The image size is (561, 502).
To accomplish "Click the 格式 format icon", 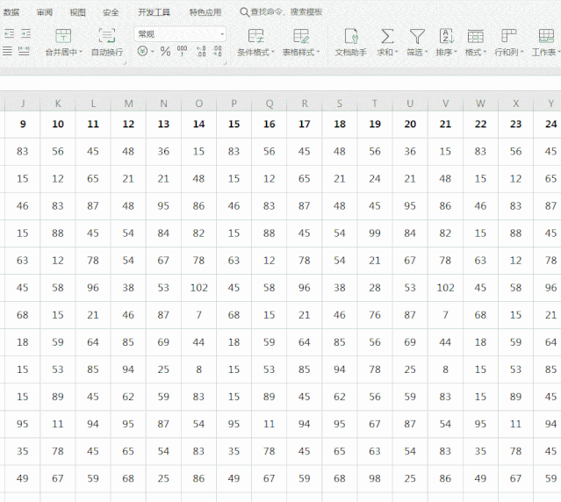I will point(476,36).
